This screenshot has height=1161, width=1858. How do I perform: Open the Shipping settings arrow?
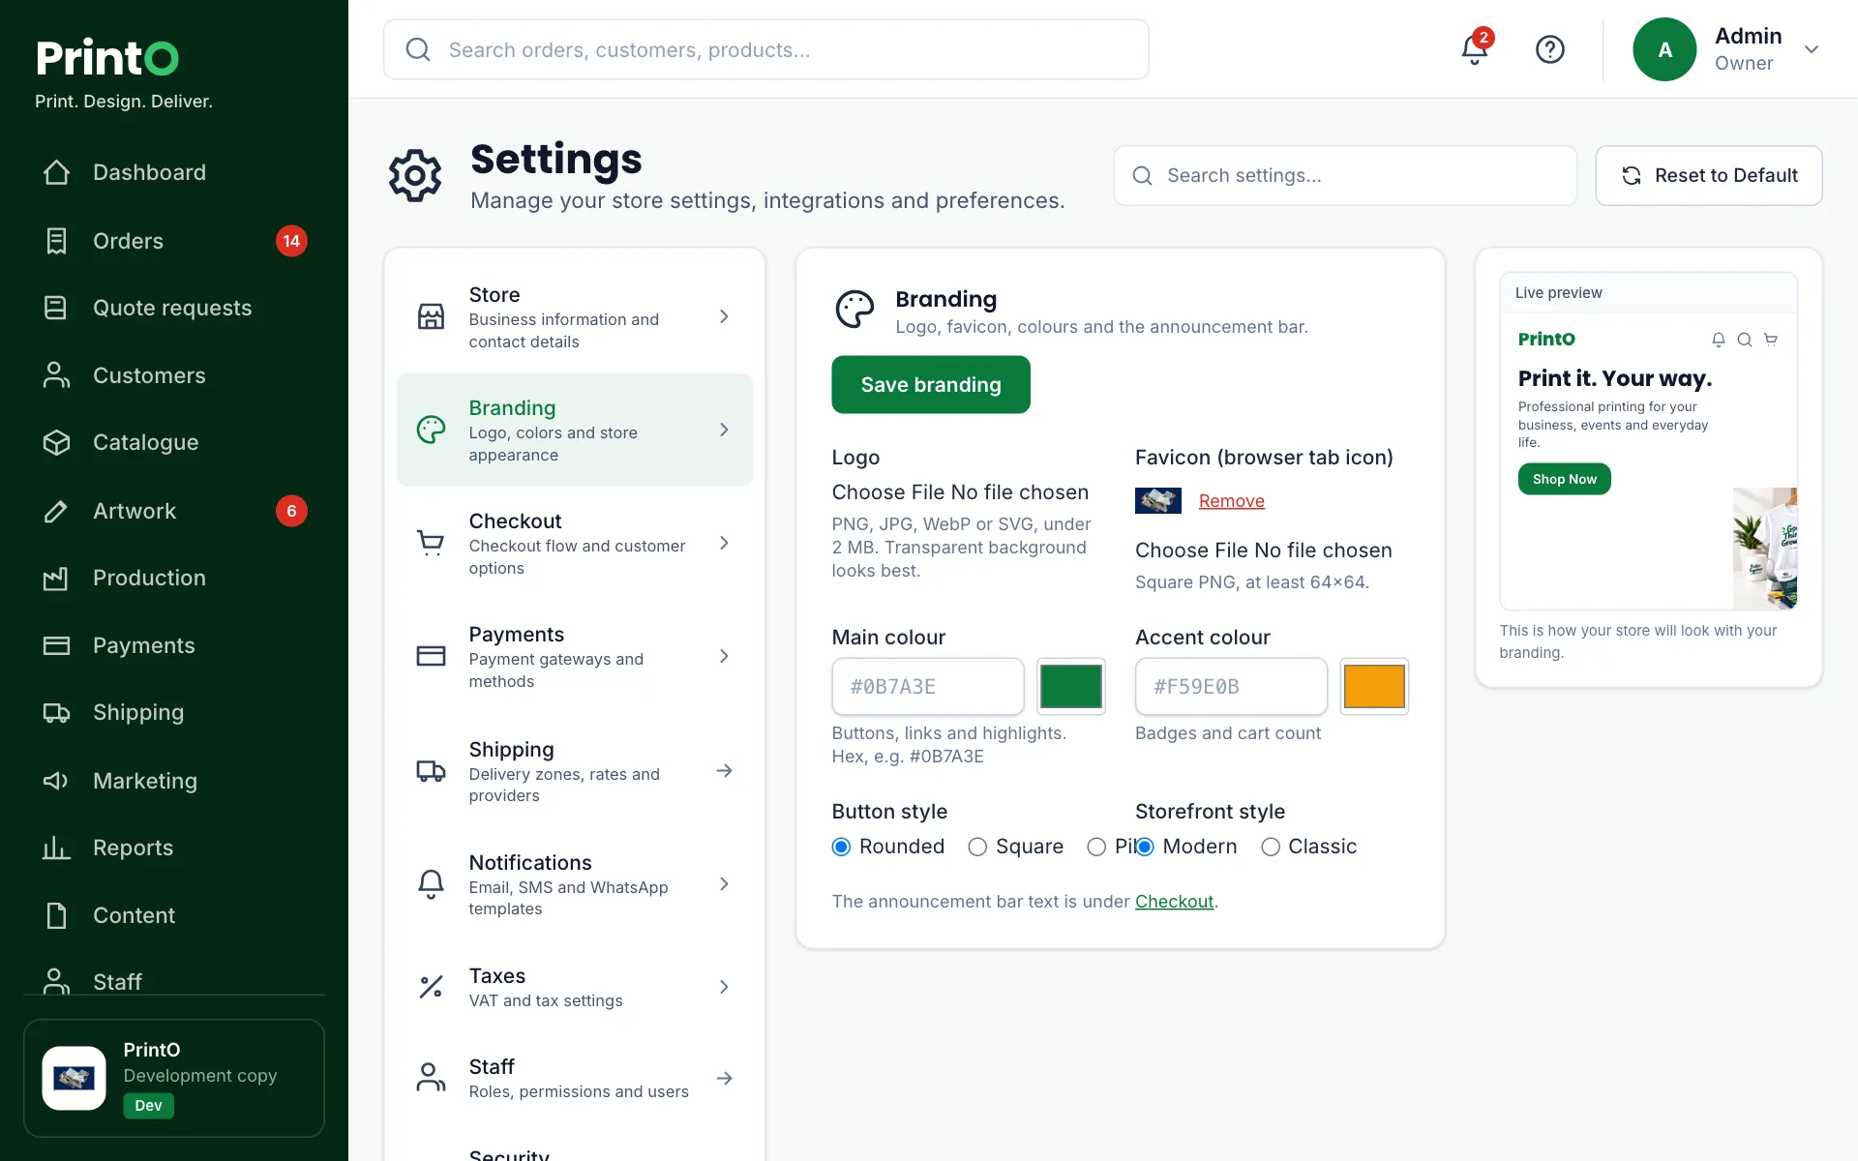pos(724,771)
